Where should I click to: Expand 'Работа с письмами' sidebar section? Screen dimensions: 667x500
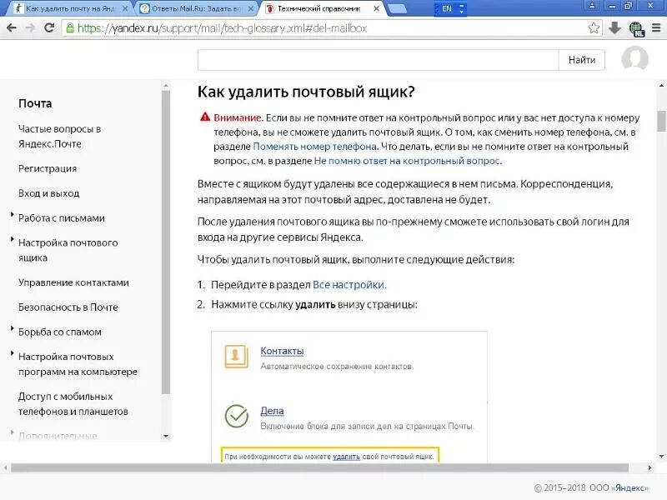click(x=12, y=215)
